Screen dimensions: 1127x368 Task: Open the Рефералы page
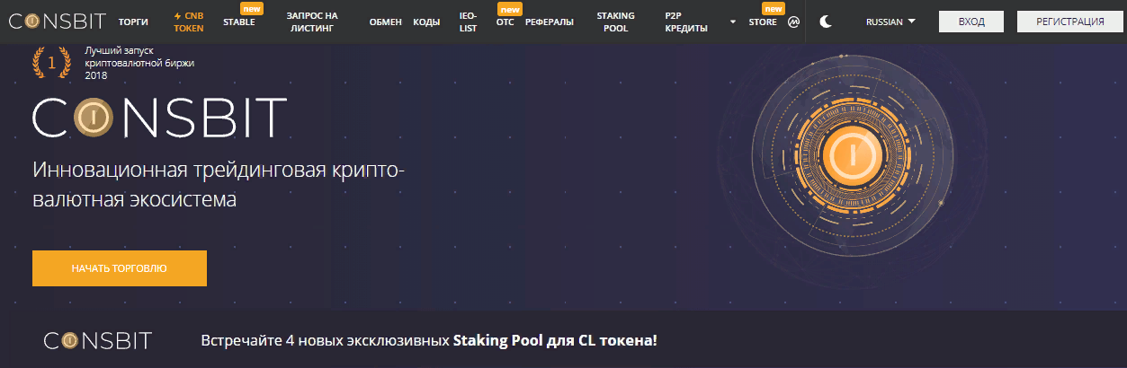coord(549,22)
